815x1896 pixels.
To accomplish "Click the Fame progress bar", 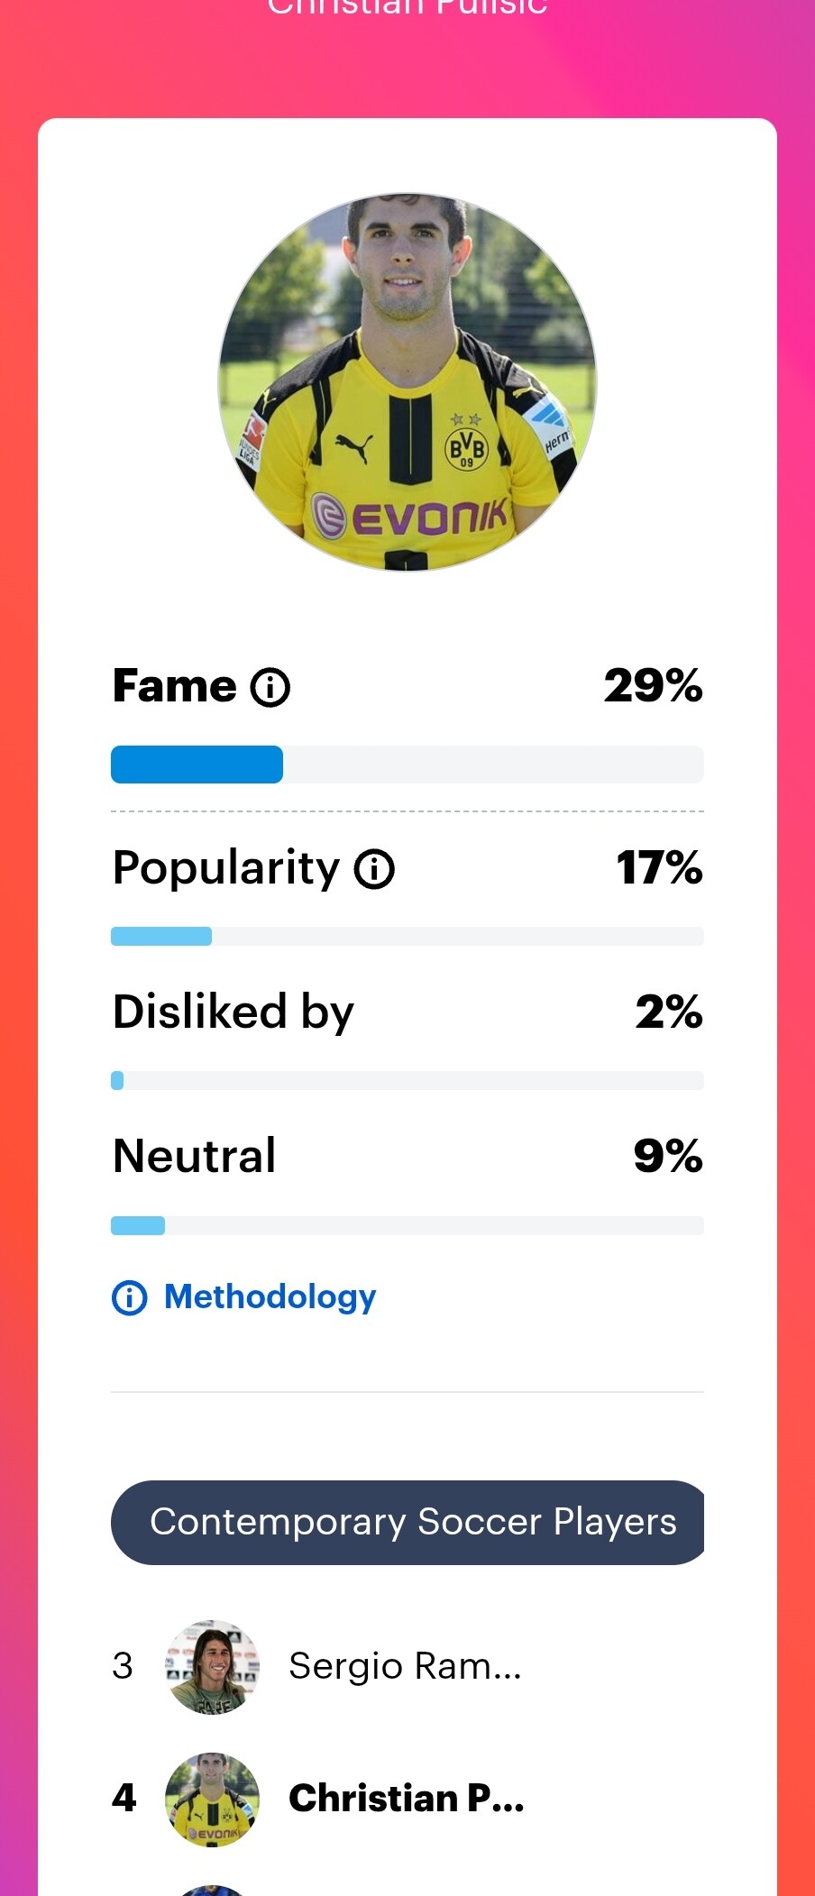I will pyautogui.click(x=407, y=765).
